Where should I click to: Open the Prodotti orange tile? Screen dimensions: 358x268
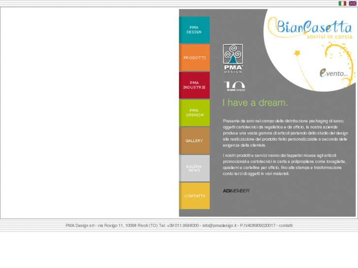195,58
